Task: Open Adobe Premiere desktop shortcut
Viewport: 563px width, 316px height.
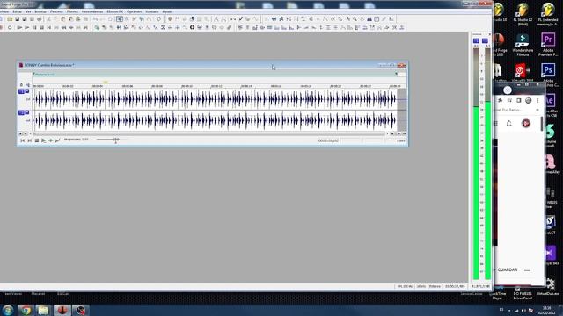Action: (548, 45)
